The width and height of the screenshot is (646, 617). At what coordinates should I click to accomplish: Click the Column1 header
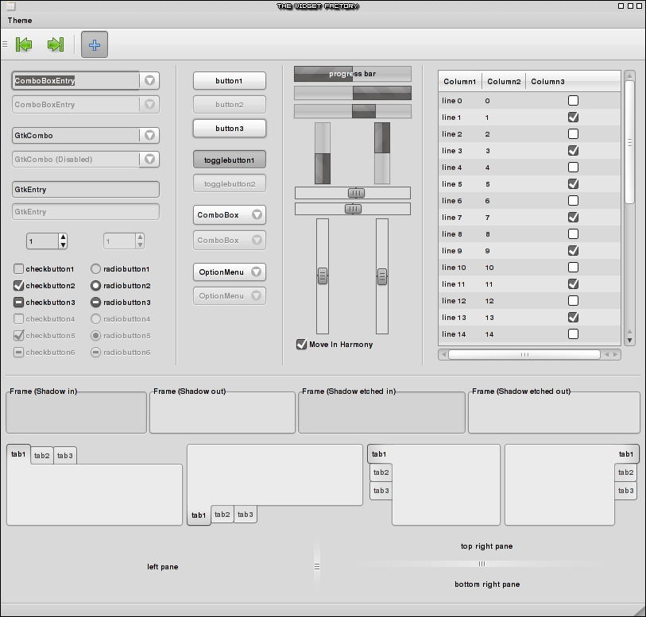[460, 82]
